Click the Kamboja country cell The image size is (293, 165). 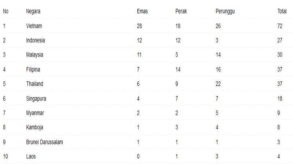34,128
